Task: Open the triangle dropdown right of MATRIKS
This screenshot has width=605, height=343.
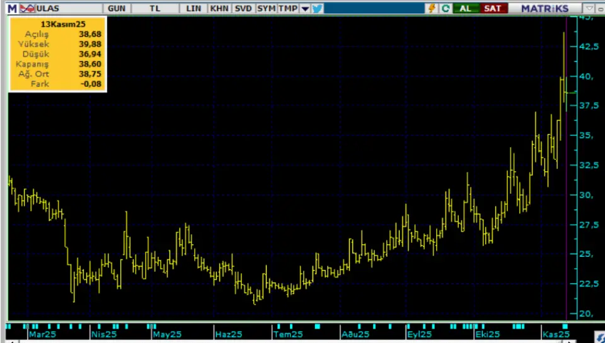Action: [589, 8]
